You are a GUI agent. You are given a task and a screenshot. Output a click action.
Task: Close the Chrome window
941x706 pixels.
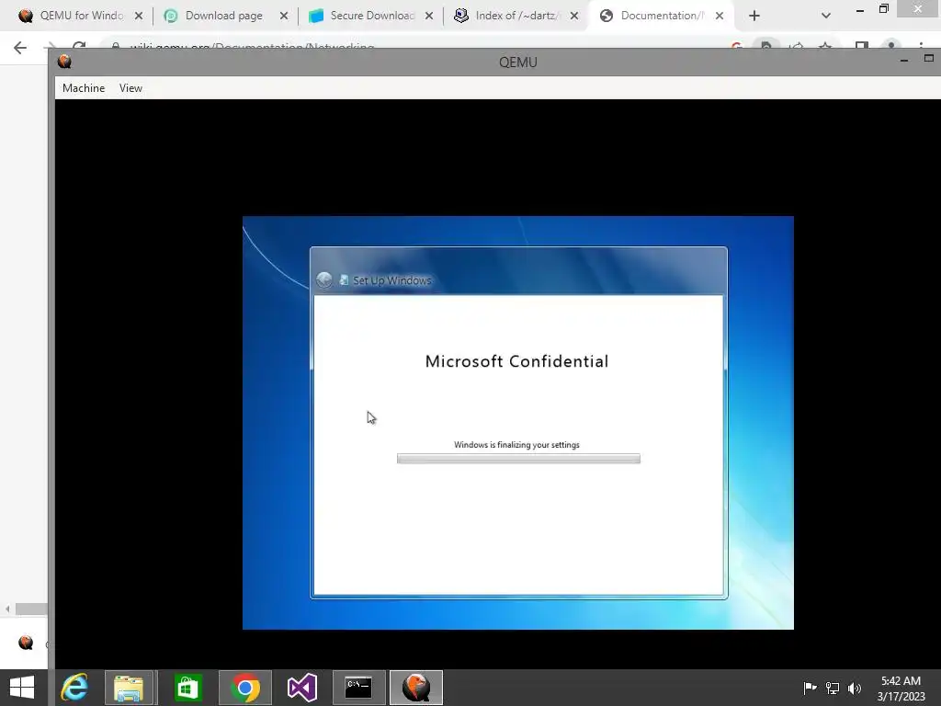click(x=918, y=8)
